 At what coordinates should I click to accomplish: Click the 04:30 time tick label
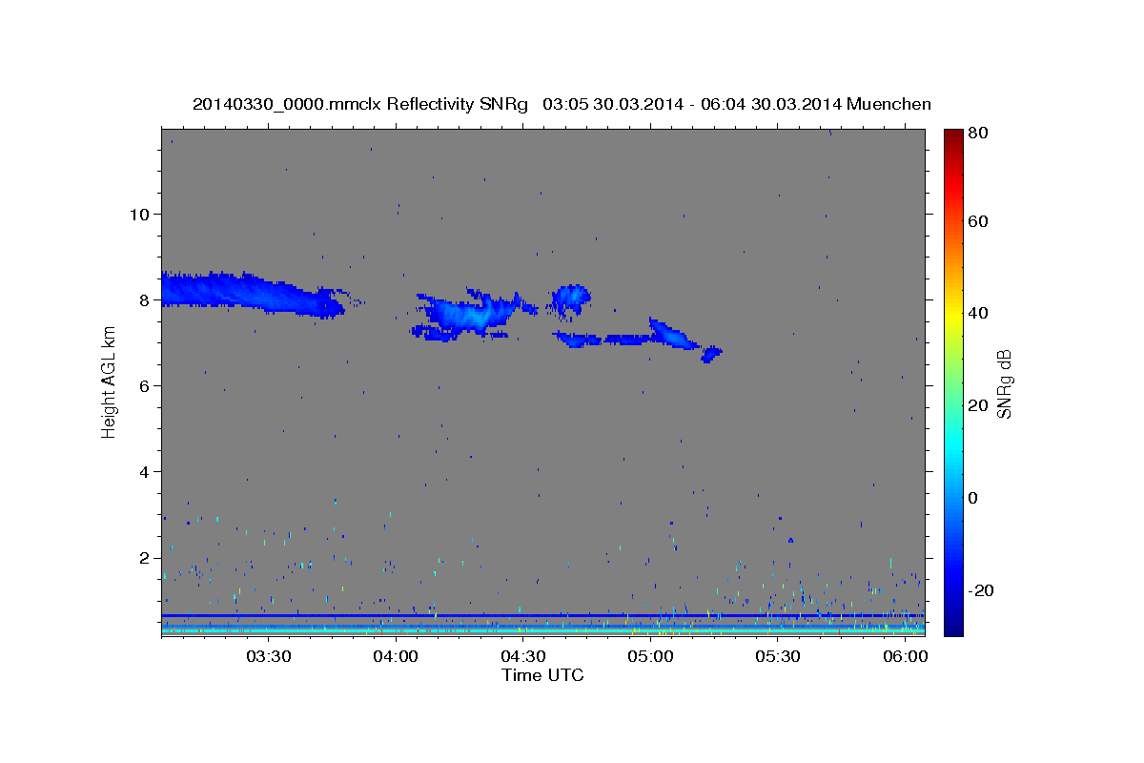click(522, 656)
